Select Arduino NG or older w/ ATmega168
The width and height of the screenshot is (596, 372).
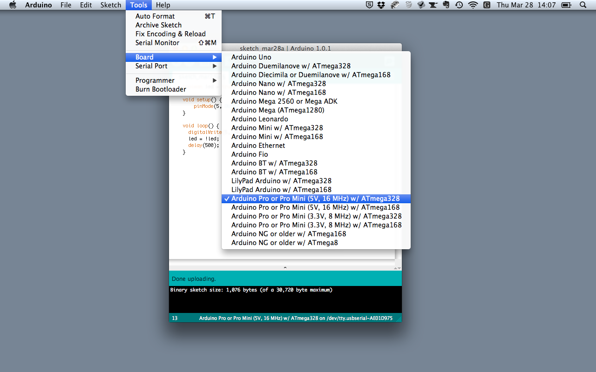(x=316, y=234)
